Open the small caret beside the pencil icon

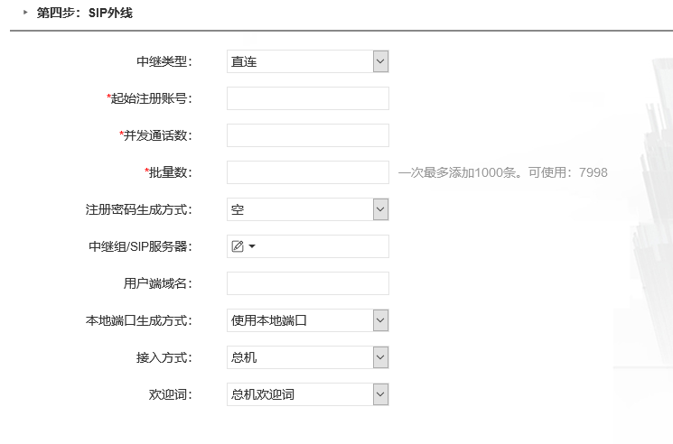click(x=252, y=246)
